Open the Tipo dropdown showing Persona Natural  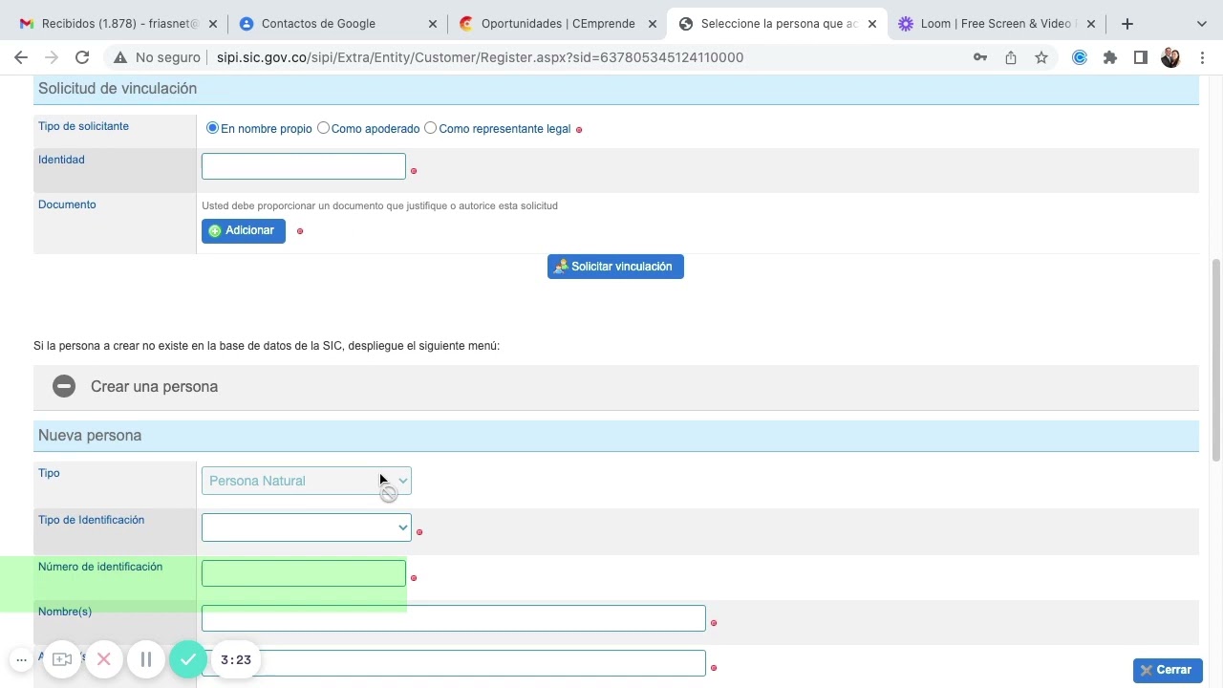[307, 481]
